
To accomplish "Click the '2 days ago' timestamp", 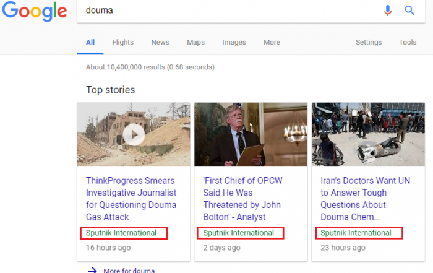I will (221, 248).
